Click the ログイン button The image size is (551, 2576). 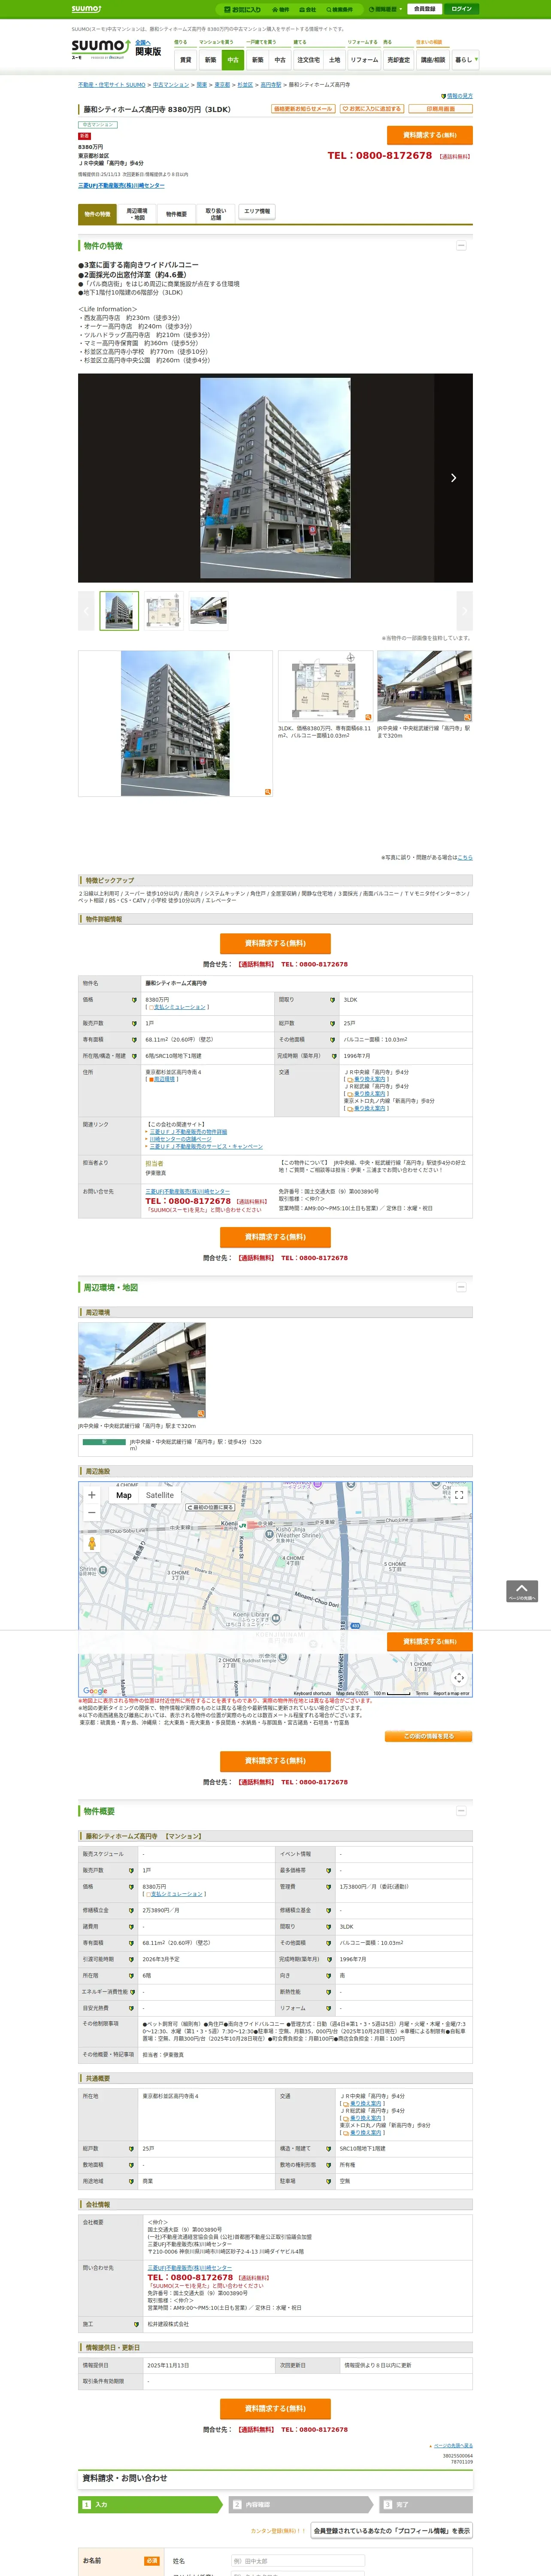click(x=461, y=9)
